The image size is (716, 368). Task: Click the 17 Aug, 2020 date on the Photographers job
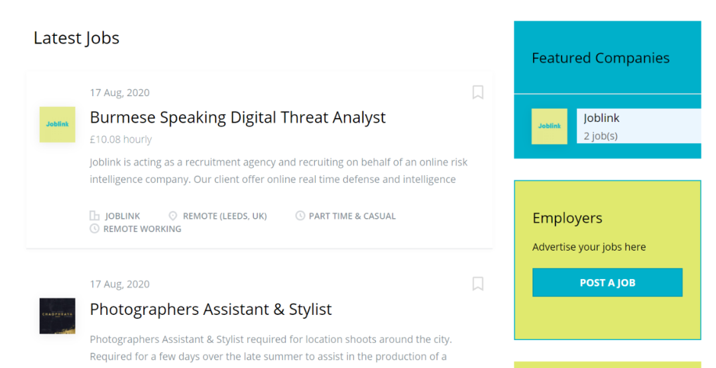[x=119, y=284]
